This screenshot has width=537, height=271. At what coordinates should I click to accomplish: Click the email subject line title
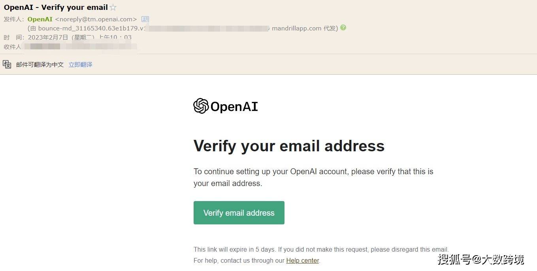pos(56,8)
